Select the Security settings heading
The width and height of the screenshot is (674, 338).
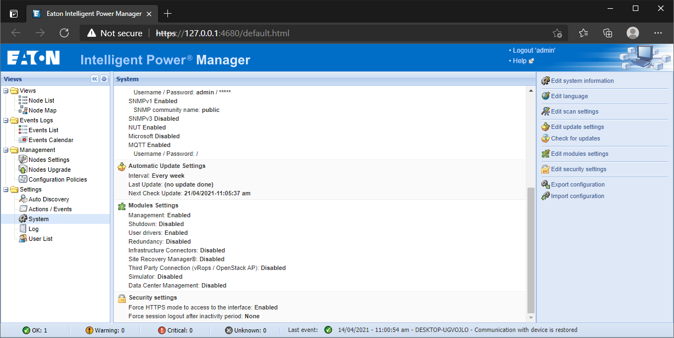pos(153,297)
